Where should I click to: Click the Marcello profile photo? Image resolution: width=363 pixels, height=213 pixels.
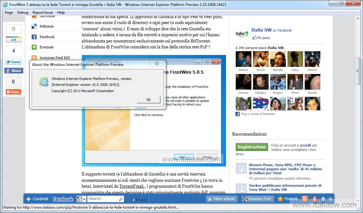point(278,59)
